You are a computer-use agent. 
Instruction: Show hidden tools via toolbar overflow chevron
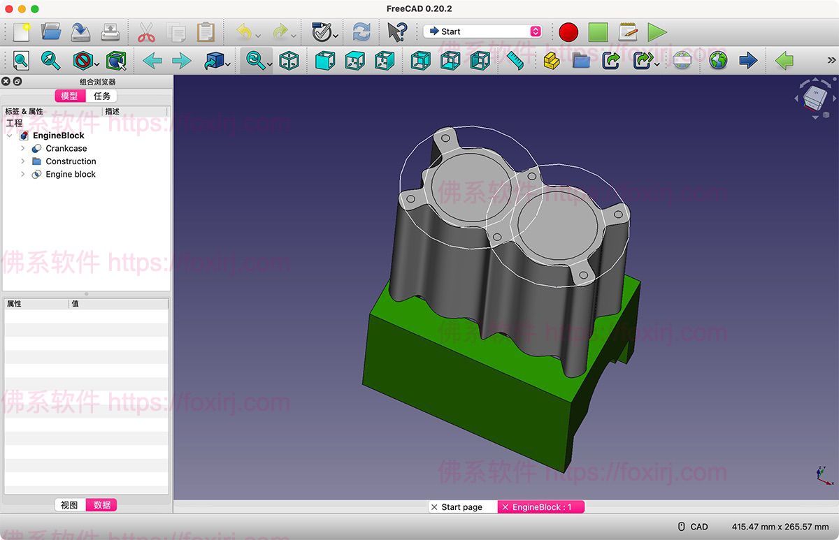coord(831,61)
